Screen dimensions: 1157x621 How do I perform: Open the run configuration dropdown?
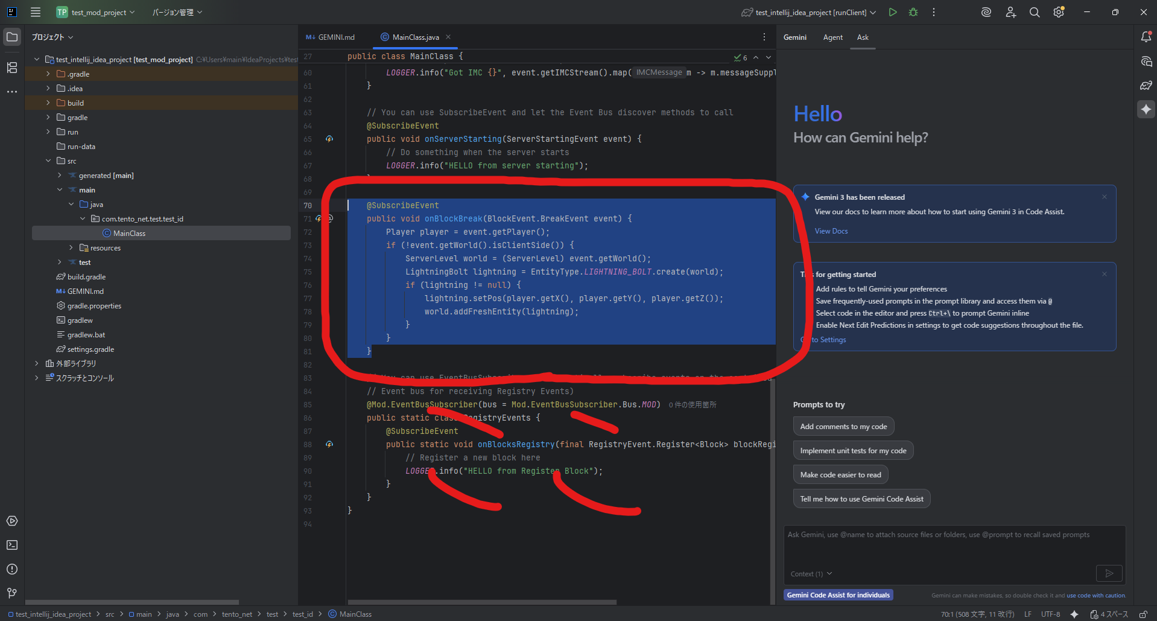tap(873, 12)
